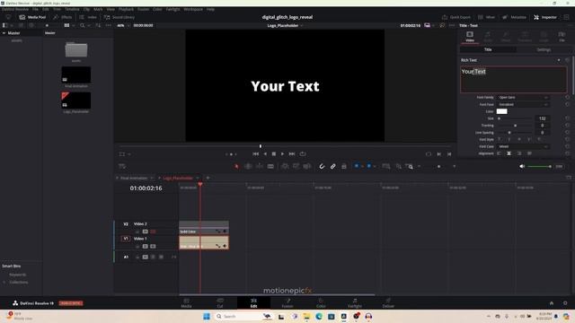Set text alignment to left

[499, 153]
